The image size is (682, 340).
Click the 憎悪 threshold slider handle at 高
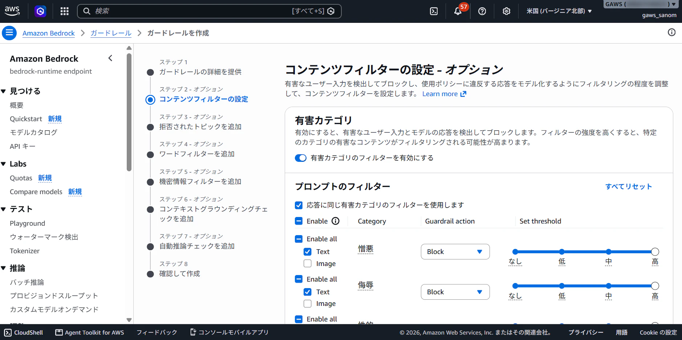coord(655,251)
